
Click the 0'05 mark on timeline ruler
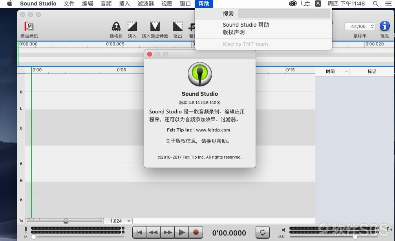pos(121,70)
